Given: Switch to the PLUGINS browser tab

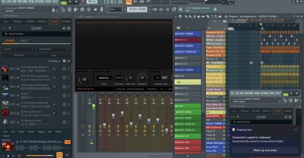Looking at the screenshot, I should tap(30, 21).
